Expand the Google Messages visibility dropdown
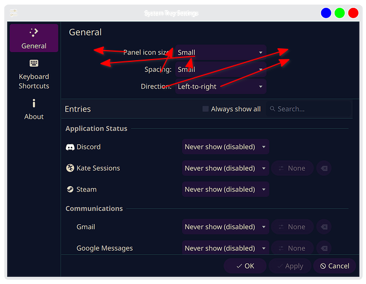This screenshot has height=284, width=366. (x=225, y=248)
